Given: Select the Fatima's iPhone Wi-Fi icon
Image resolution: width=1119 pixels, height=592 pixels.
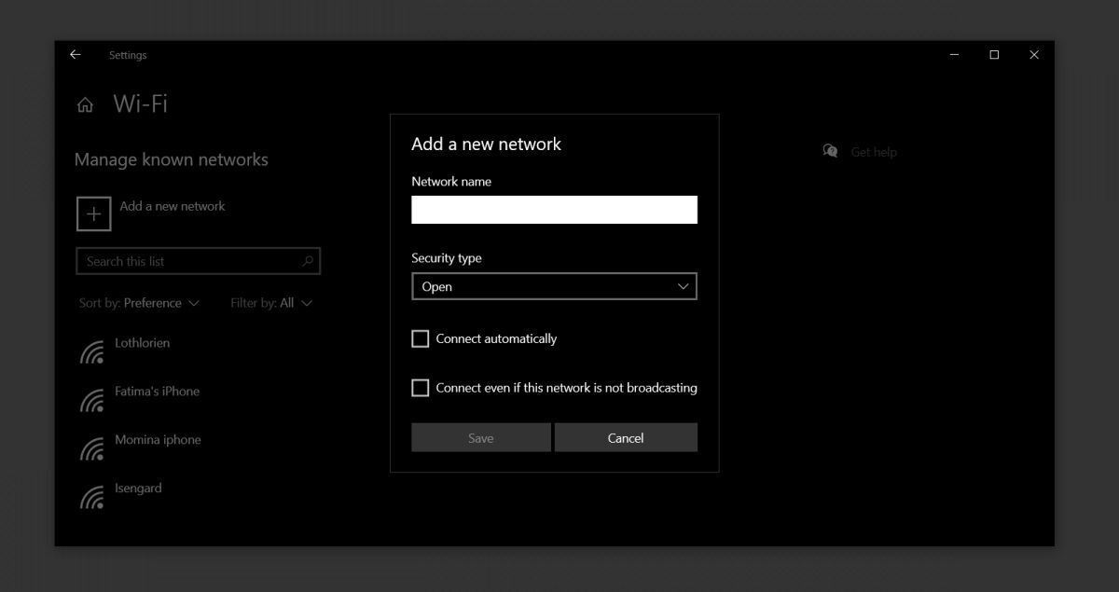Looking at the screenshot, I should point(91,400).
